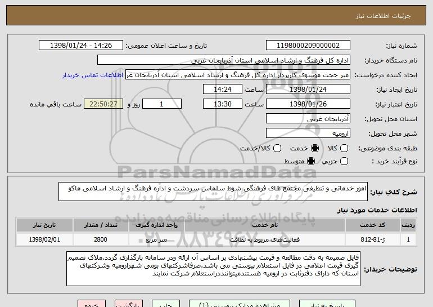Screen dimensions: 433x307
Task: Click the پاسخ به نیاز button
Action: 327,304
